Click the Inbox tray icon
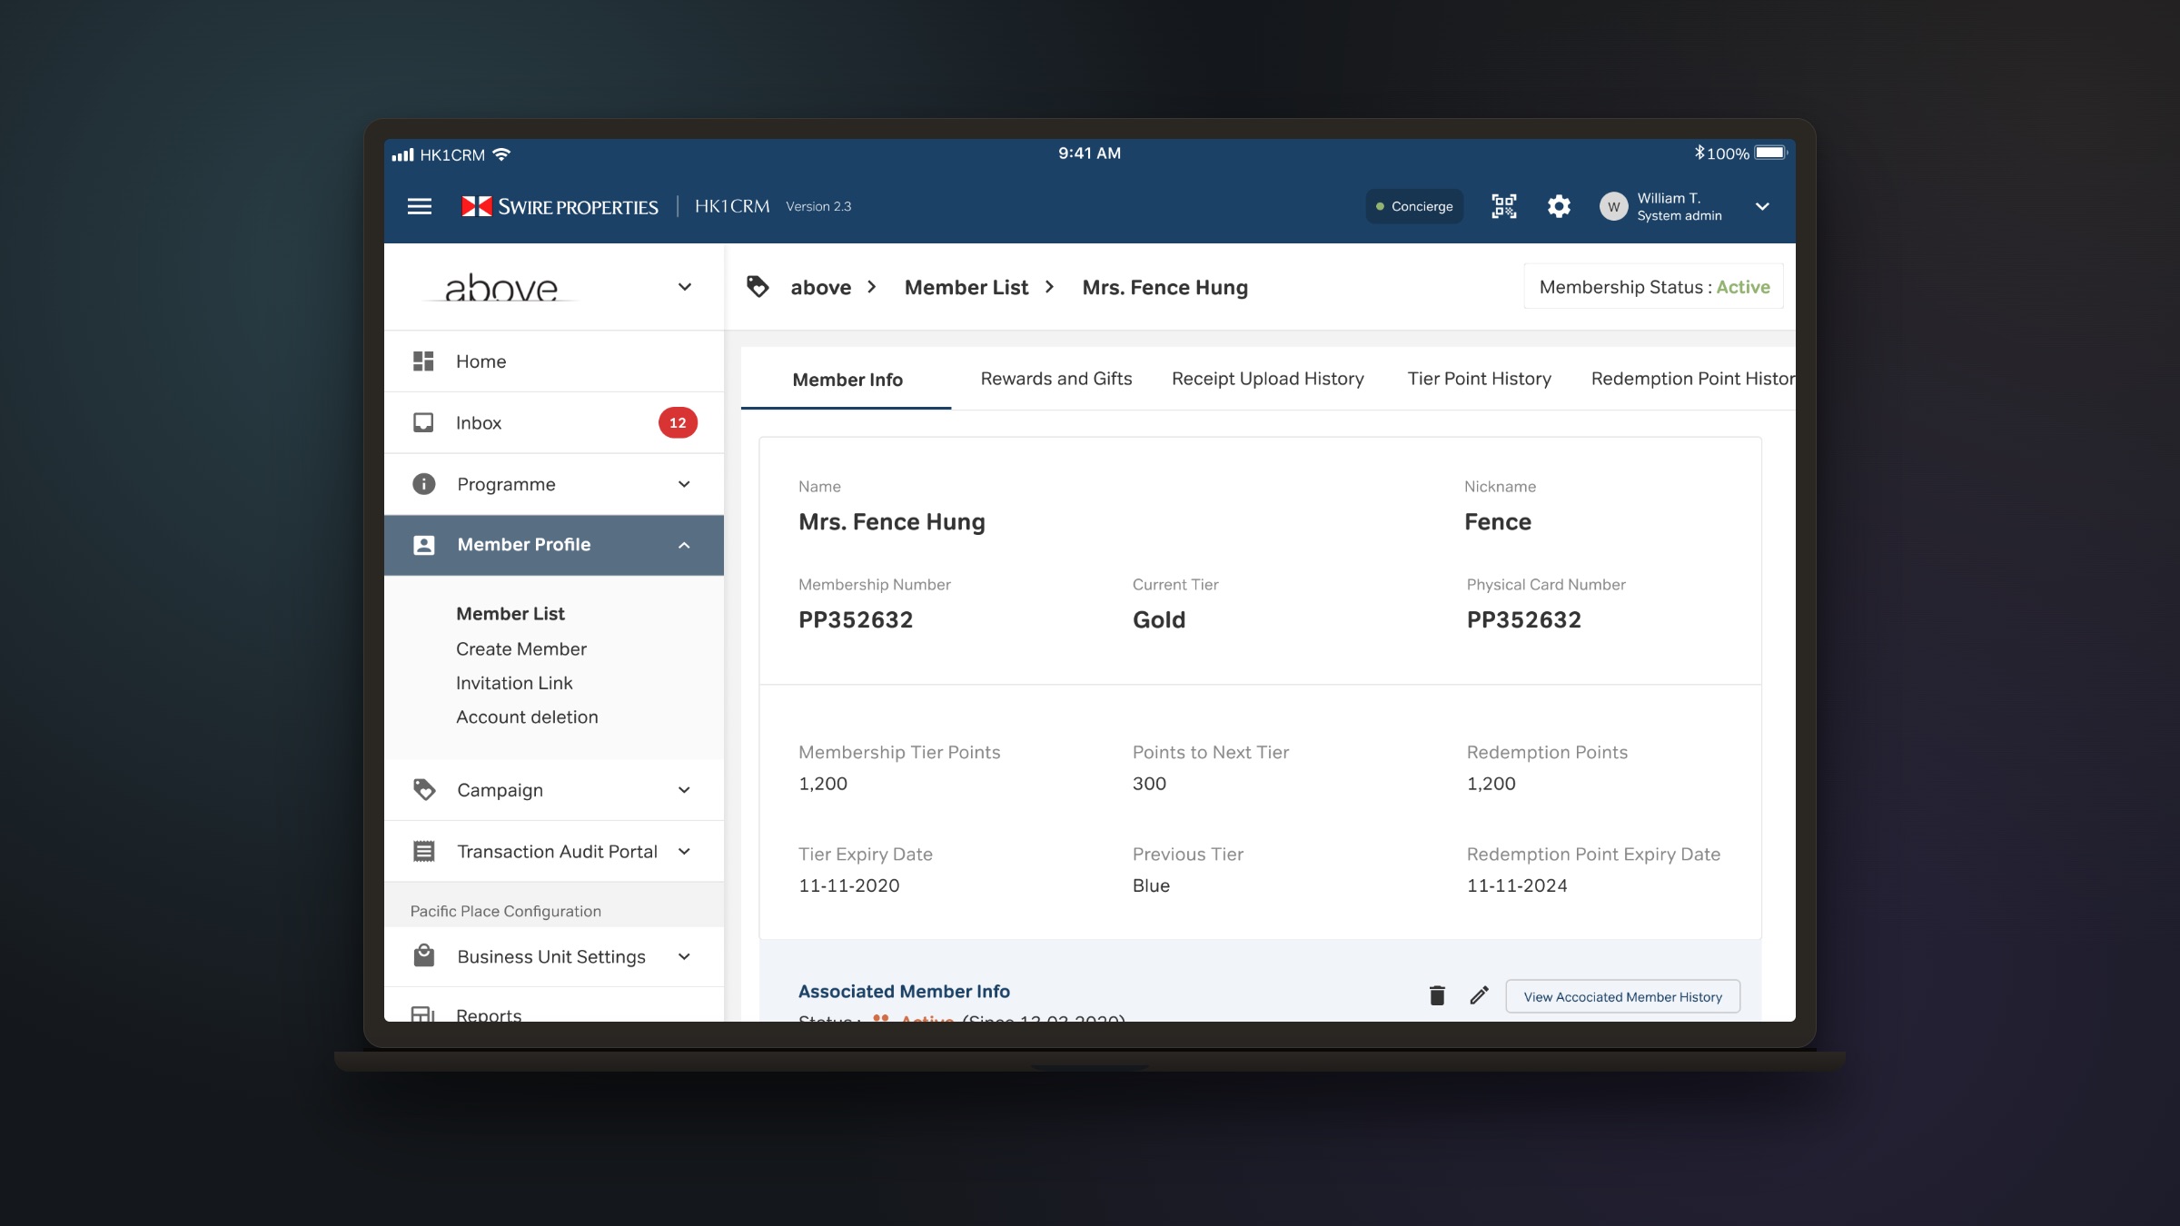 click(x=423, y=422)
